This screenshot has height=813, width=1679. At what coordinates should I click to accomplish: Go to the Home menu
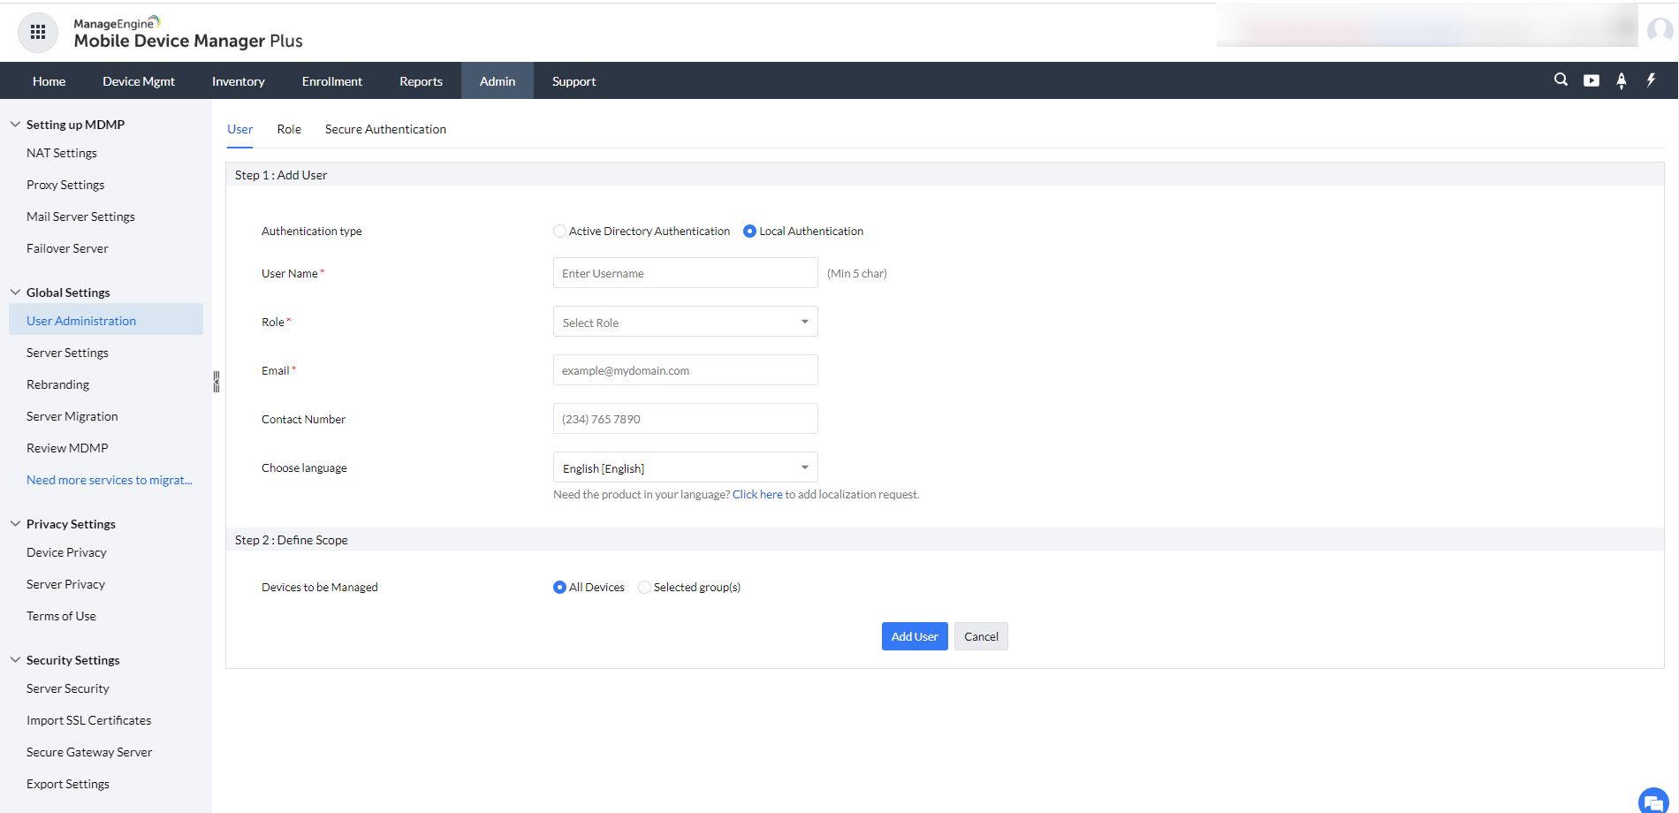pos(49,81)
